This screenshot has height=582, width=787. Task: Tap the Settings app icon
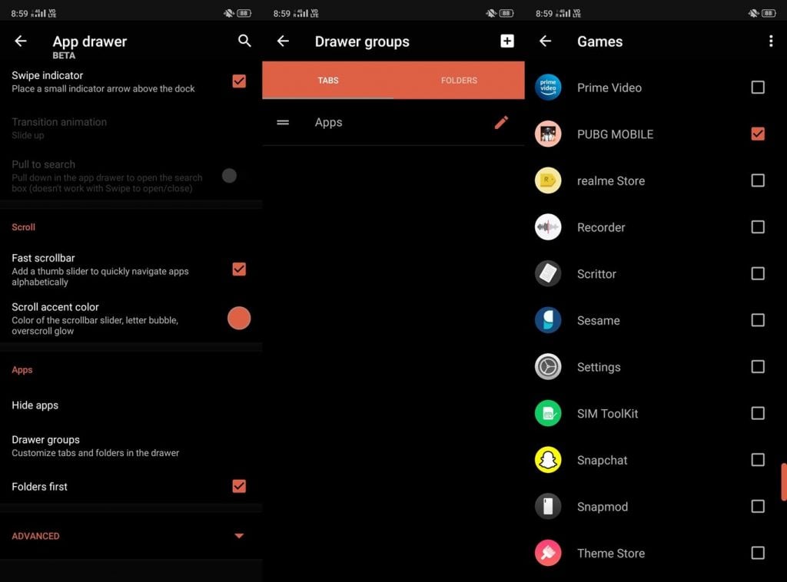[547, 367]
